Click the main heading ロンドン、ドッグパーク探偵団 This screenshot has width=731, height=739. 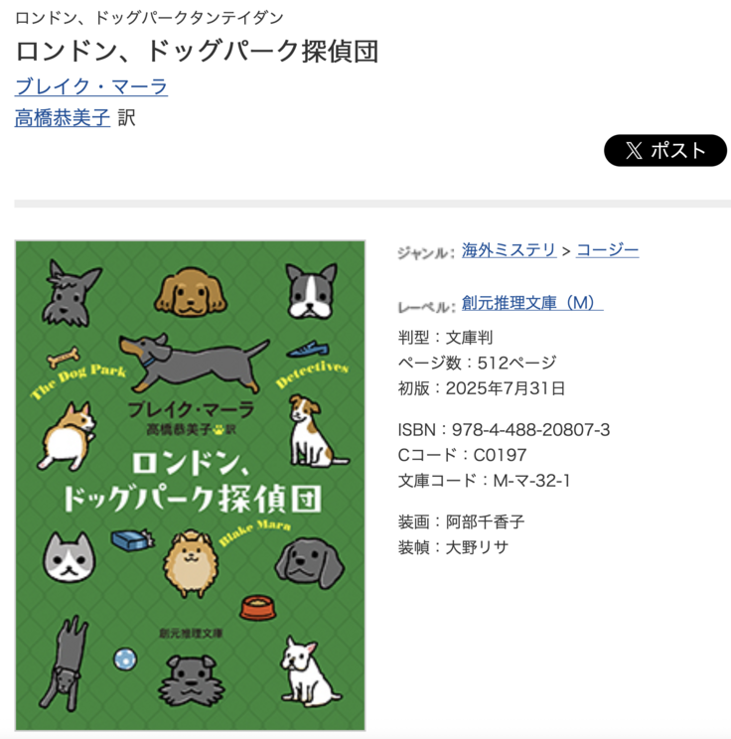click(x=197, y=51)
